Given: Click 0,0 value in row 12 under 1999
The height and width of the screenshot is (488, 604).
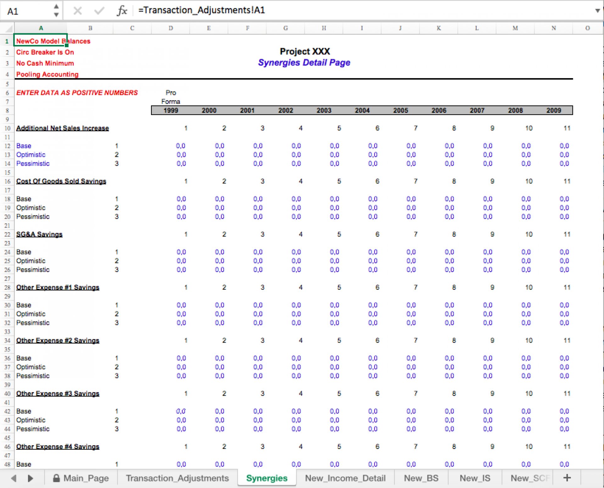Looking at the screenshot, I should [181, 146].
